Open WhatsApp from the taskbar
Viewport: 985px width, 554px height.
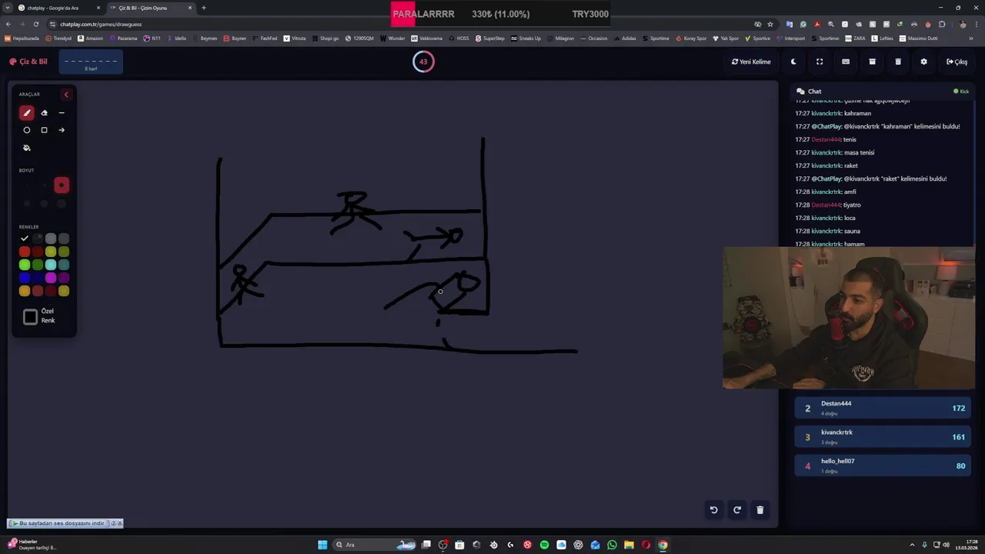pyautogui.click(x=612, y=545)
